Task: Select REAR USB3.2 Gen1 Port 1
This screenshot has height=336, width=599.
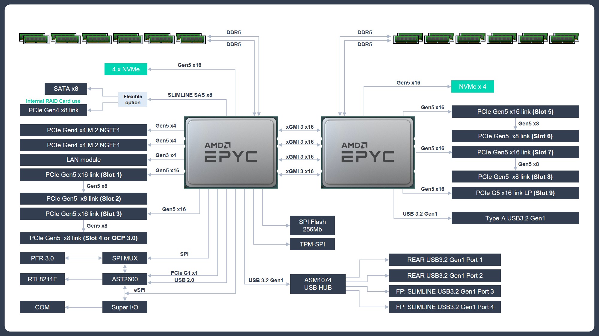Action: pos(445,260)
